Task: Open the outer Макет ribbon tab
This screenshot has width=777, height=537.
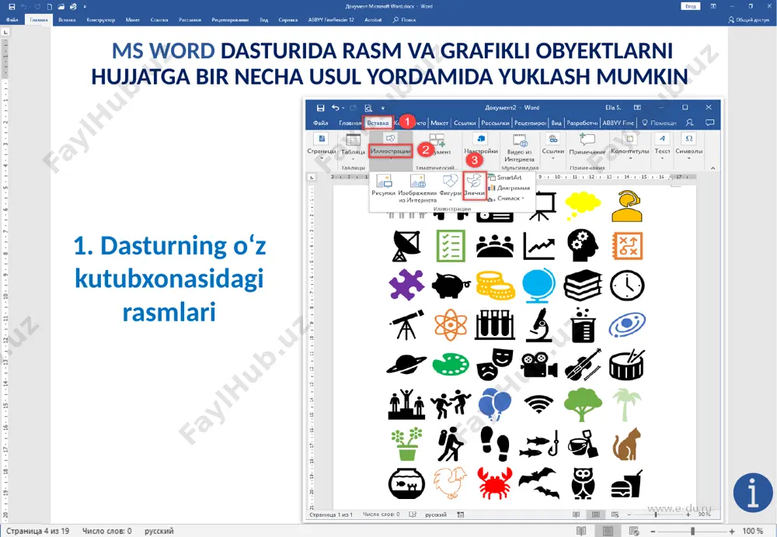Action: pos(133,20)
